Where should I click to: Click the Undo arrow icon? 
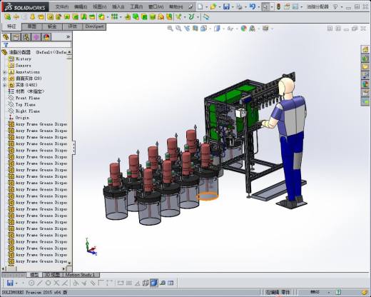252,6
